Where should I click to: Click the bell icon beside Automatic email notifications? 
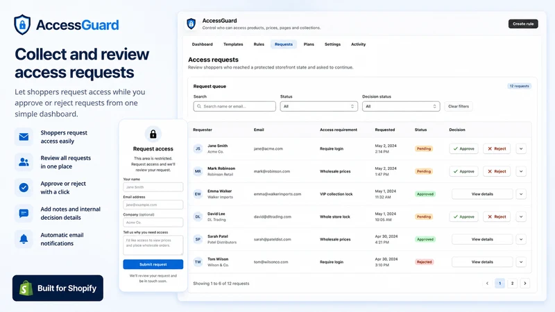(x=24, y=239)
